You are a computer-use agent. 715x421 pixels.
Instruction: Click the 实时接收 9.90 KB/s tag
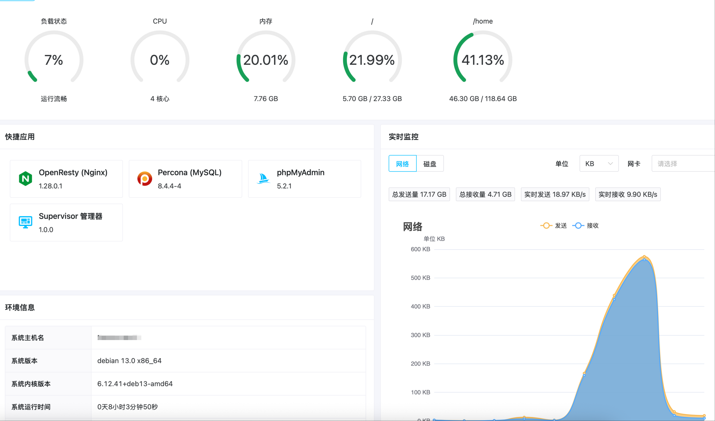(x=628, y=194)
